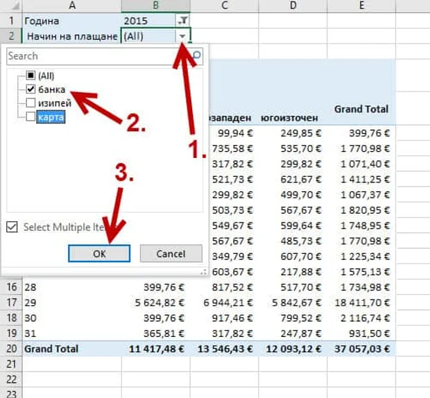430x398 pixels.
Task: Uncheck the банка checkbox
Action: [x=31, y=89]
